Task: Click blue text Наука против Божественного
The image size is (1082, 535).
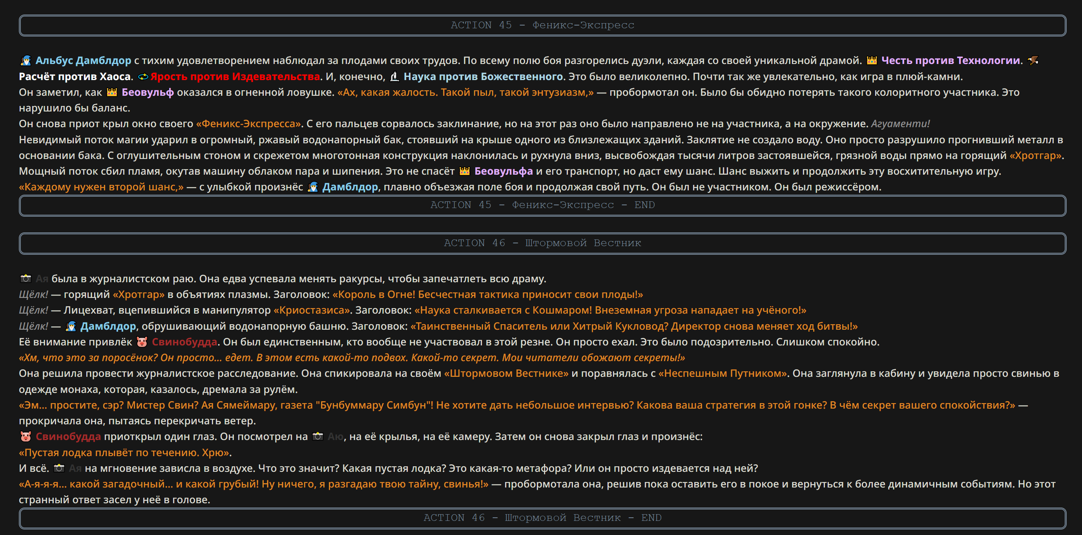Action: pos(483,77)
